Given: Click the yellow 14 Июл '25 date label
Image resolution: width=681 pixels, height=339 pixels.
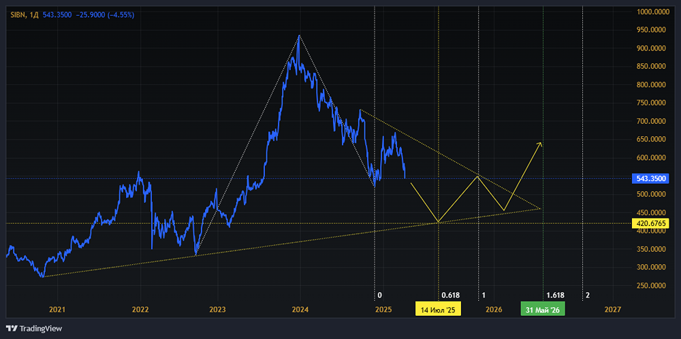Looking at the screenshot, I should click(438, 310).
